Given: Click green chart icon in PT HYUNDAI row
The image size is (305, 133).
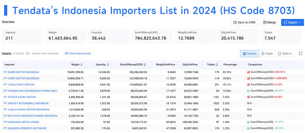Looking at the screenshot, I should pos(248,91).
